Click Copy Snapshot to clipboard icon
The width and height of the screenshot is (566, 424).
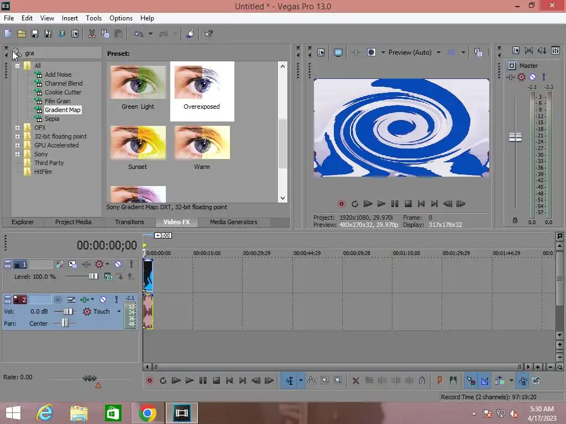478,52
